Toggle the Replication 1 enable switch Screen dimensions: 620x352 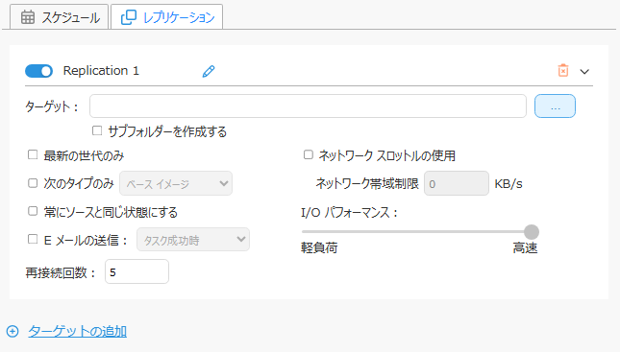(38, 71)
